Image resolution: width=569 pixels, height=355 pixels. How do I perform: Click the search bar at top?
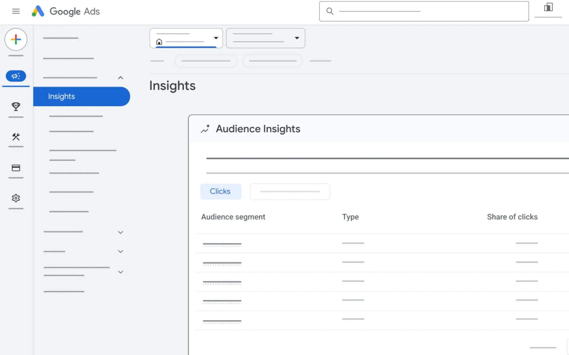424,11
